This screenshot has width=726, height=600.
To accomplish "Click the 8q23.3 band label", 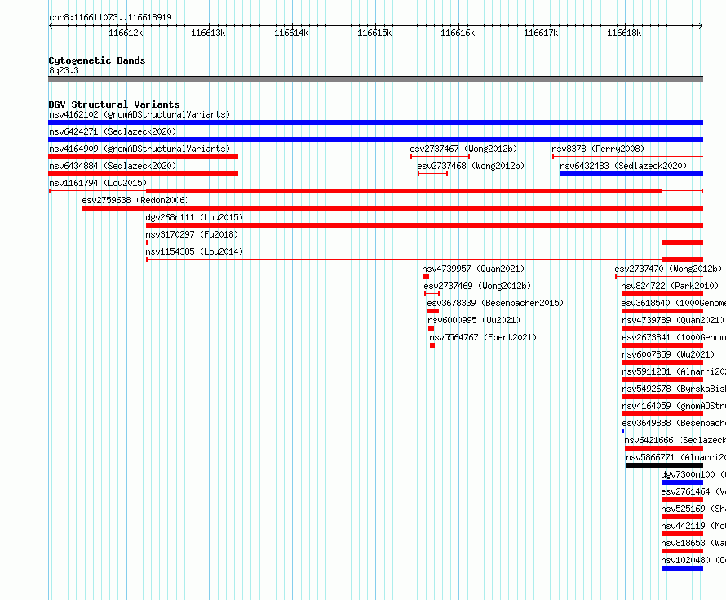I will coord(64,70).
